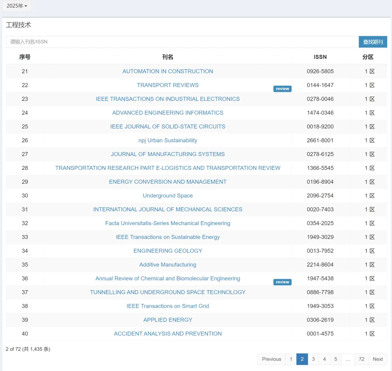Click the 分区 column header
The image size is (392, 371).
[368, 57]
